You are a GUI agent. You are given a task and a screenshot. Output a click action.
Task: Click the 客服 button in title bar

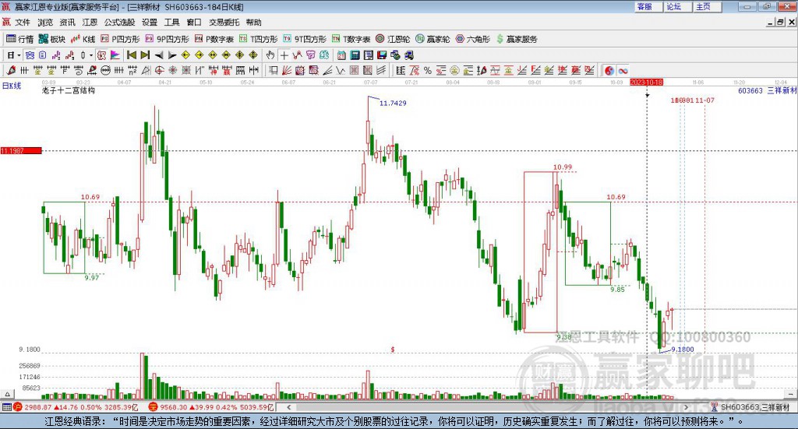click(x=648, y=6)
